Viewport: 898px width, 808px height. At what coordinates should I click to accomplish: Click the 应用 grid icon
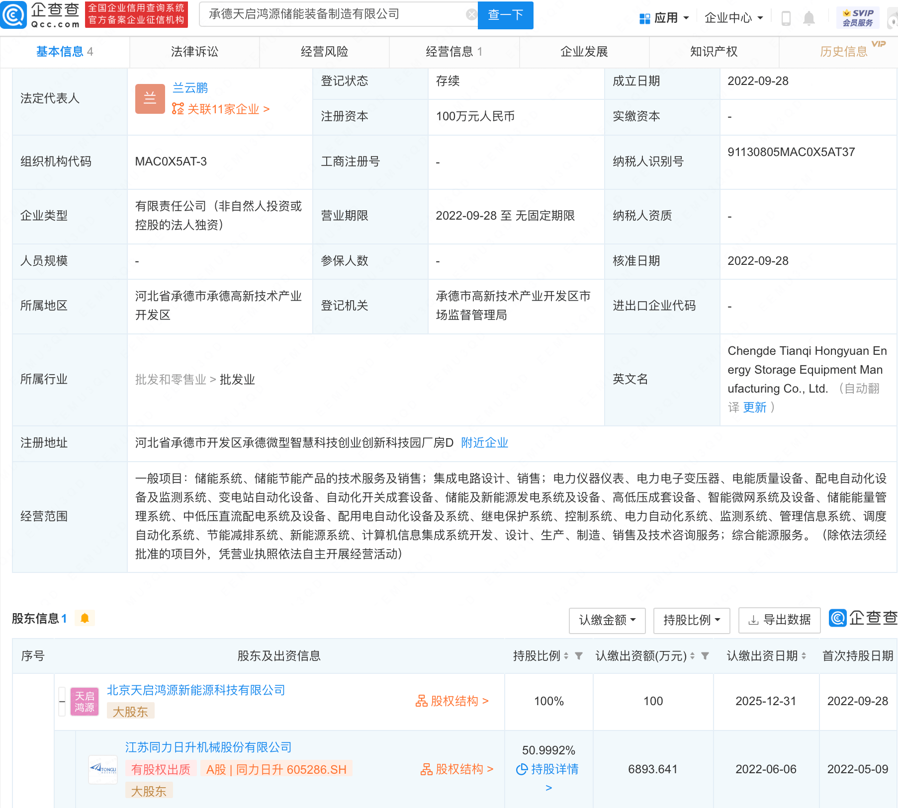[644, 18]
